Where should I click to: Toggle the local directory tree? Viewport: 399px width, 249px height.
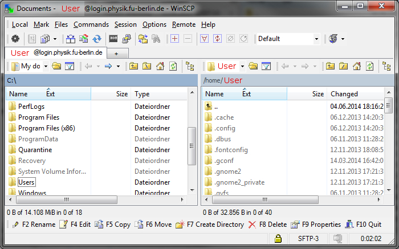(x=190, y=67)
